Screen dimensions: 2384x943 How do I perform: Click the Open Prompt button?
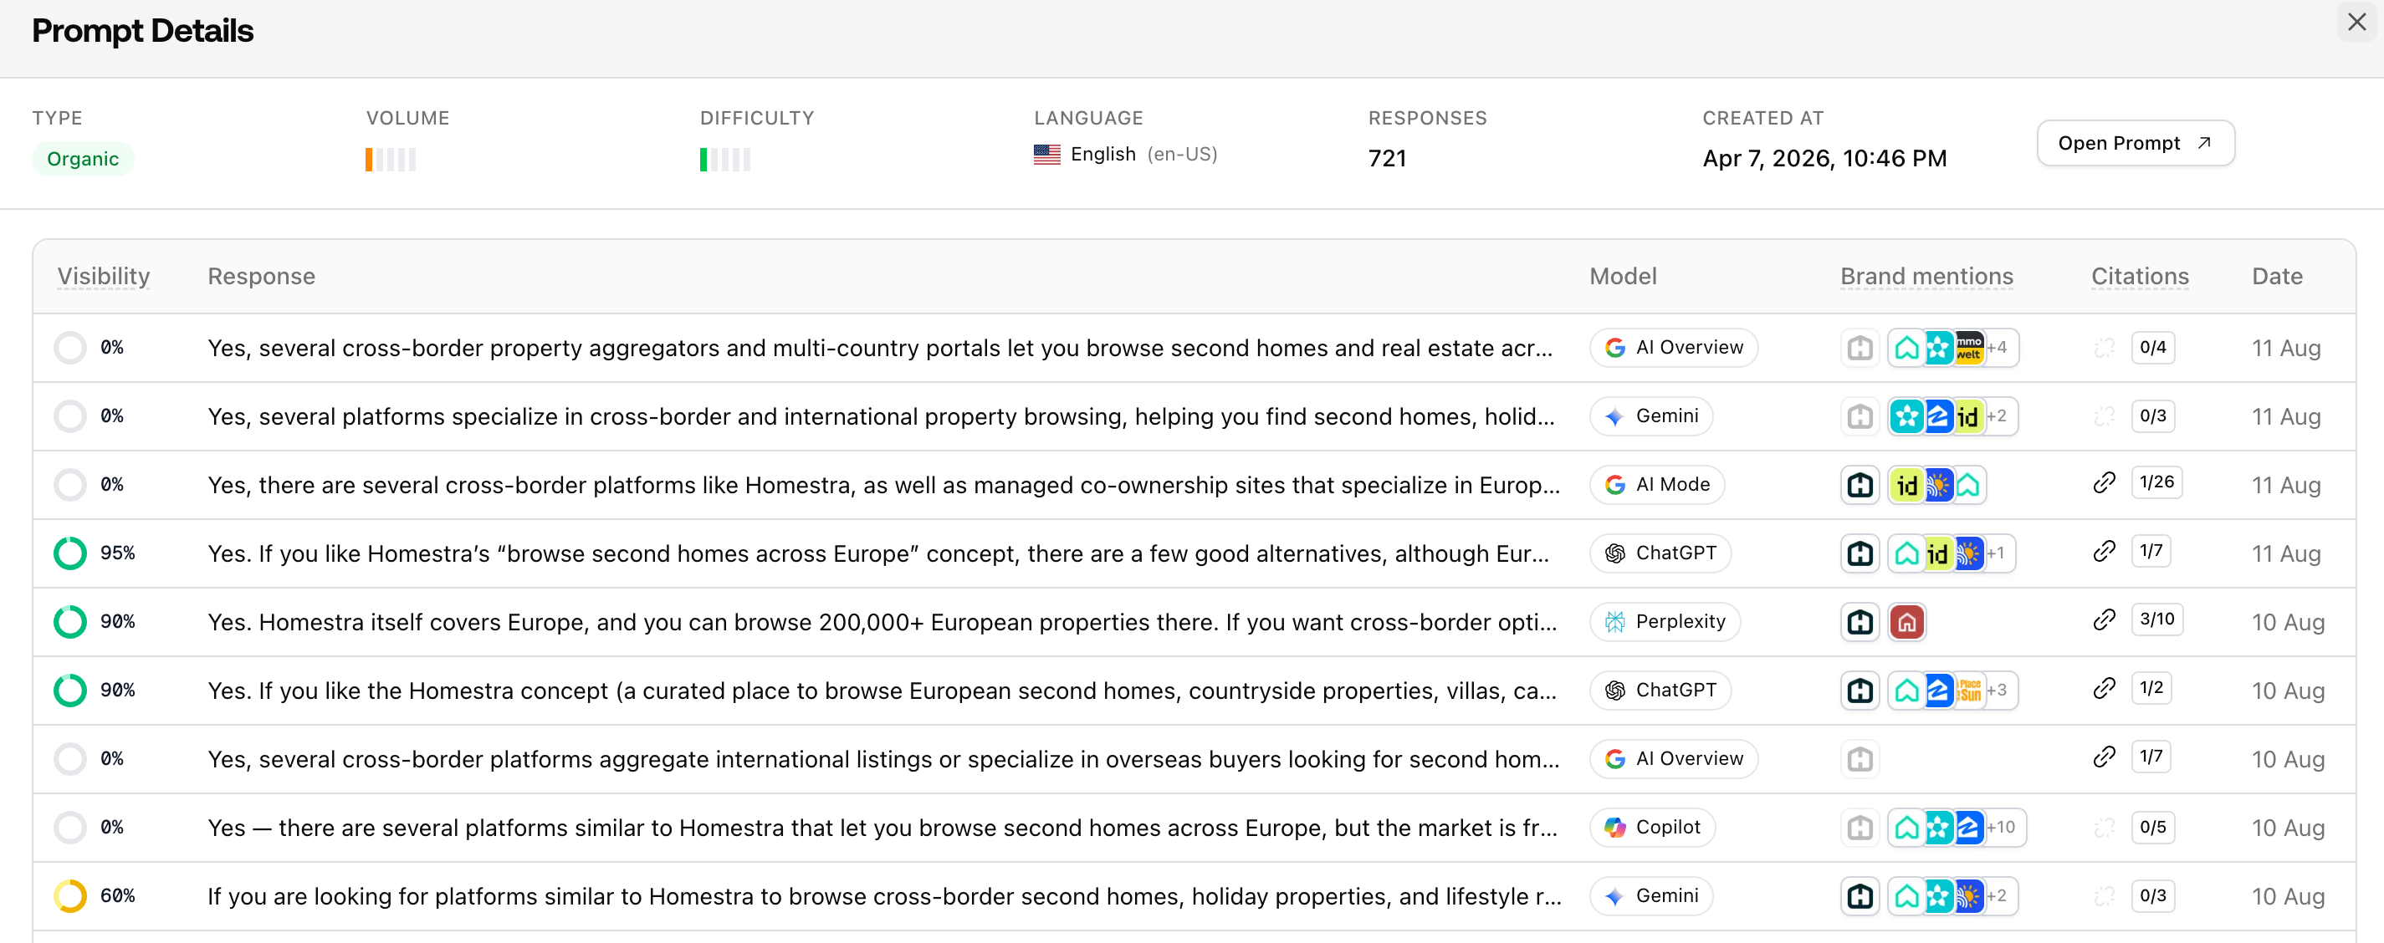2135,143
